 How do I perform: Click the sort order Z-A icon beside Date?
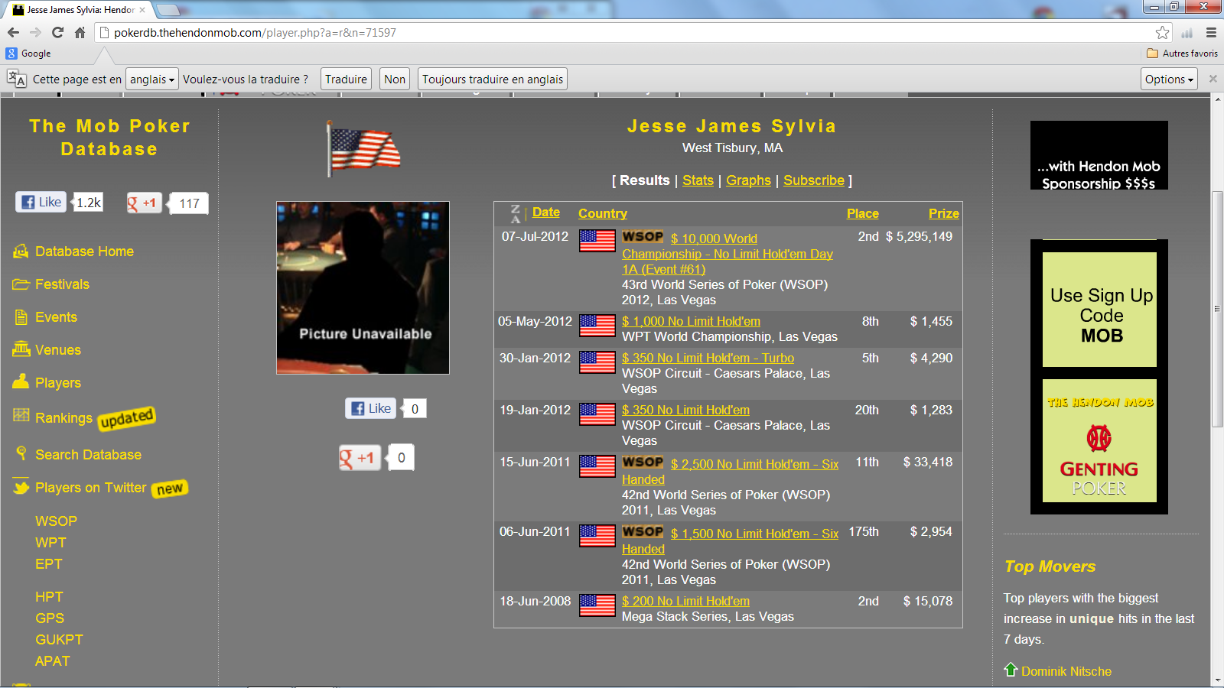click(x=516, y=213)
